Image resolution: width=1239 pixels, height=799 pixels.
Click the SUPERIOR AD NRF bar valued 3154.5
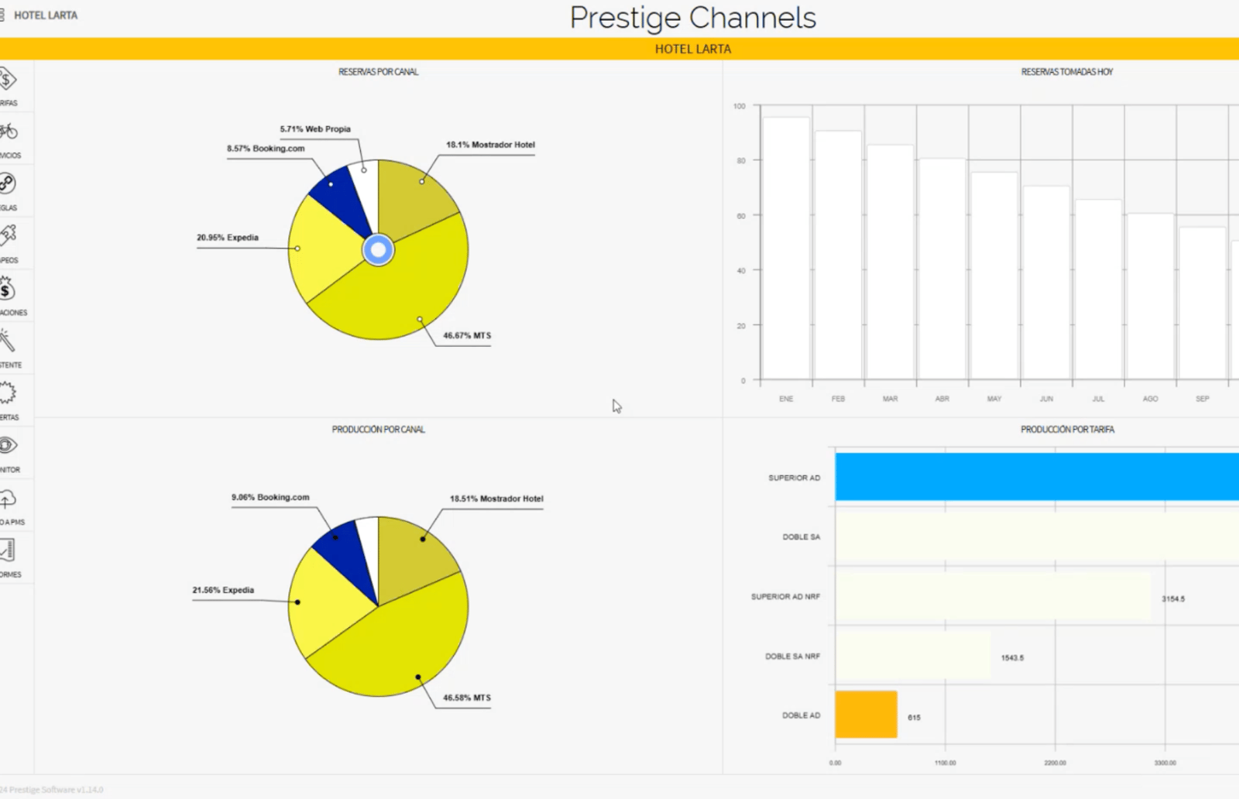993,596
